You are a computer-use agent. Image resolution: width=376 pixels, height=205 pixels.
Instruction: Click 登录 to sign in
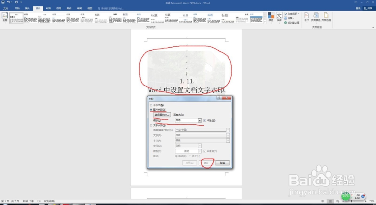click(358, 8)
